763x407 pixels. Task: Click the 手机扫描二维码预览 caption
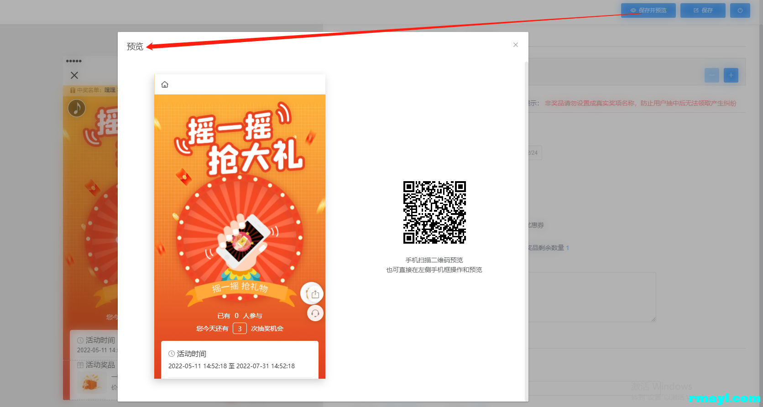(x=434, y=260)
